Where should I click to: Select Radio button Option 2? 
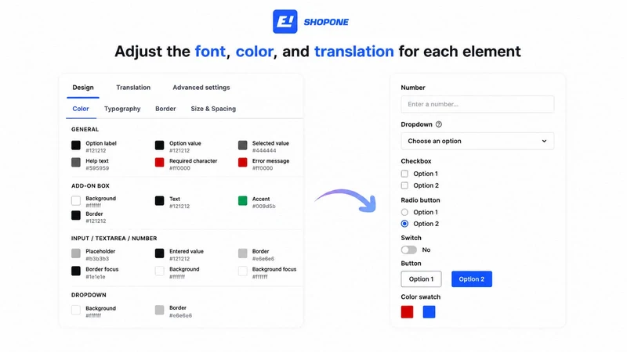click(404, 224)
